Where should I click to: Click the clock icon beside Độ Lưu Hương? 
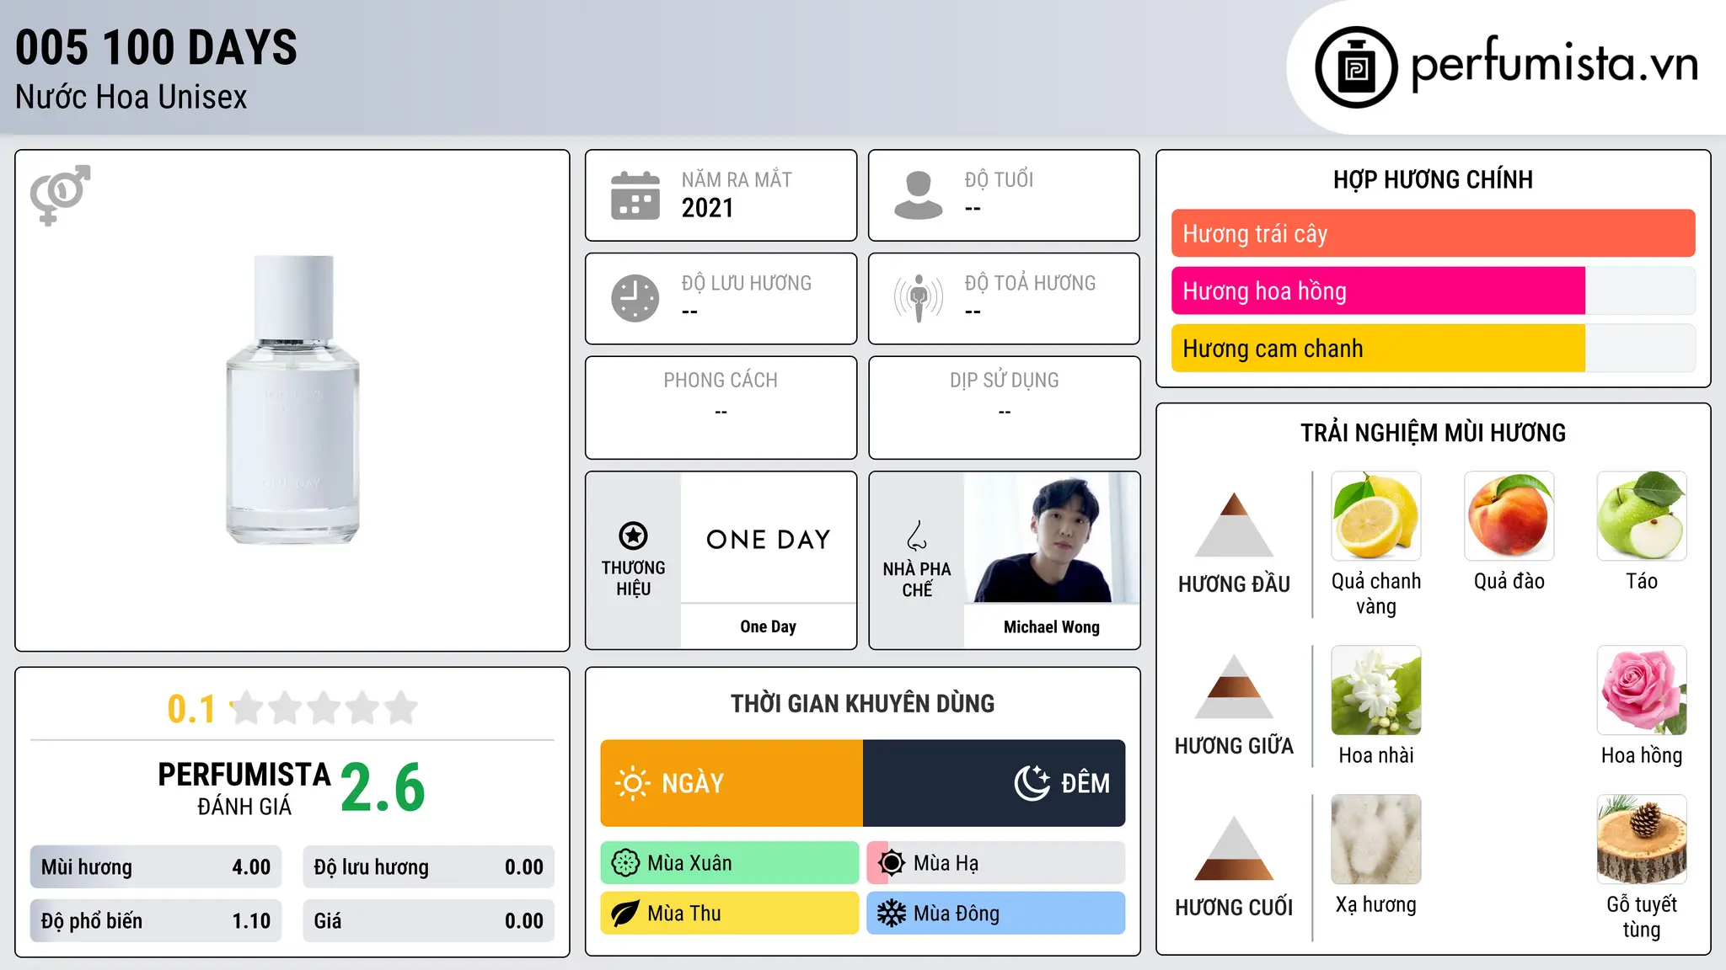pos(635,298)
